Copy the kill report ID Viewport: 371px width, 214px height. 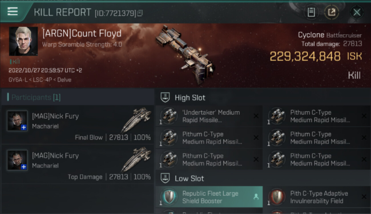pos(140,13)
